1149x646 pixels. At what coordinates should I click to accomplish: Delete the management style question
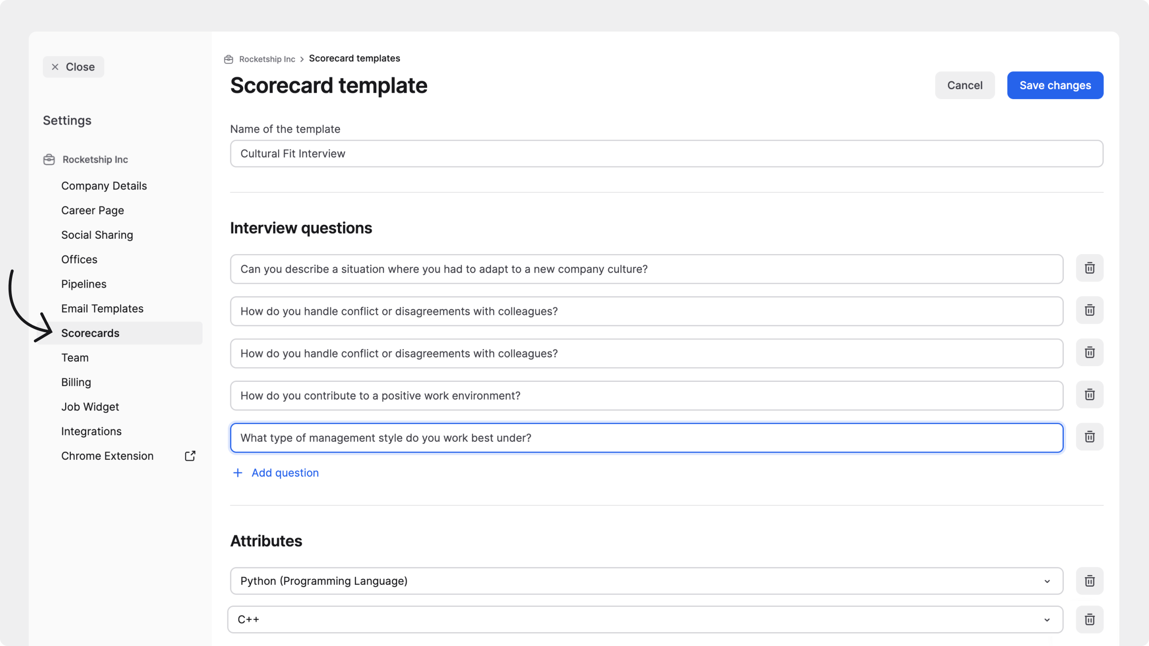tap(1089, 437)
